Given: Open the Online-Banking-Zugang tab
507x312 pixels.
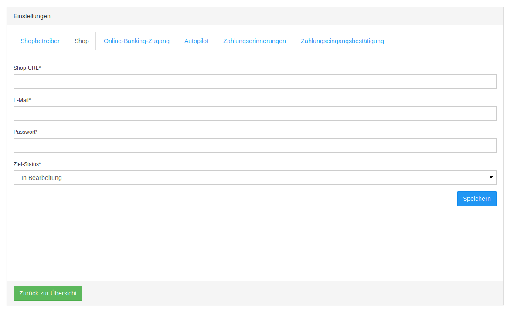Looking at the screenshot, I should tap(136, 41).
